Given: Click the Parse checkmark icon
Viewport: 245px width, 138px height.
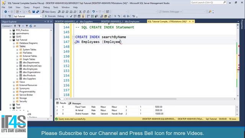Looking at the screenshot, I should pos(71,16).
